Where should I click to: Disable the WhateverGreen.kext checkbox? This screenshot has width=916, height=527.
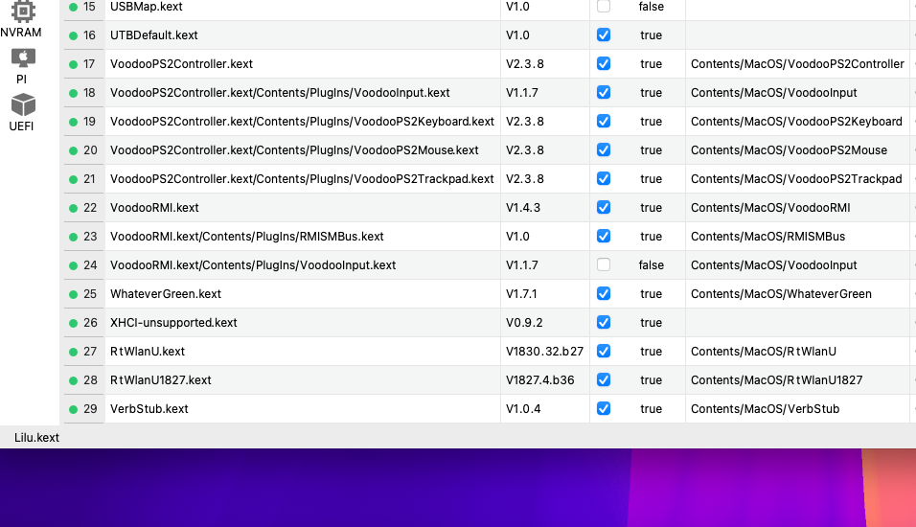pos(604,293)
